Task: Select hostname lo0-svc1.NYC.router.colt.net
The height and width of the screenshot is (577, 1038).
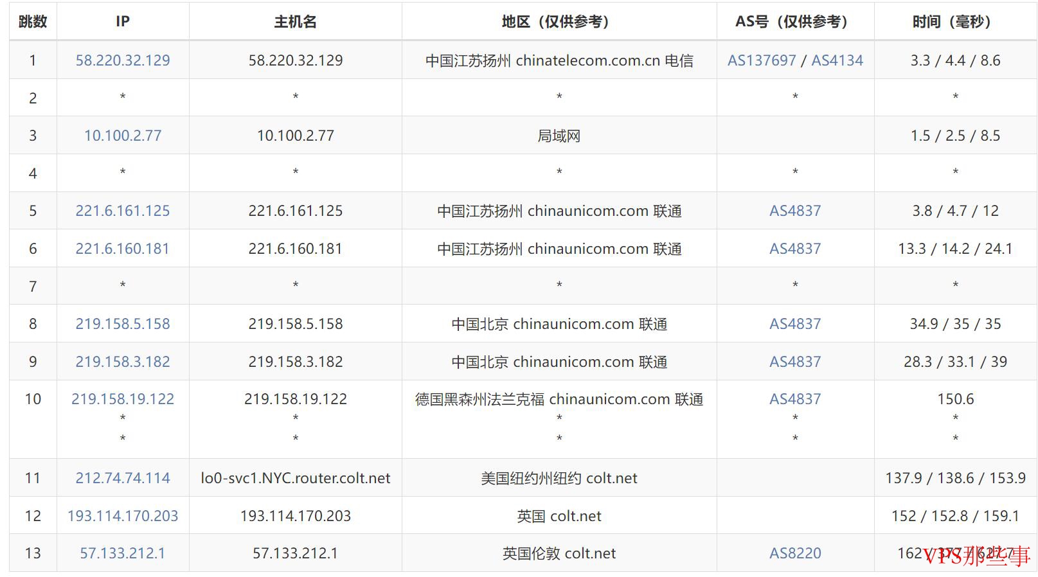Action: click(296, 478)
